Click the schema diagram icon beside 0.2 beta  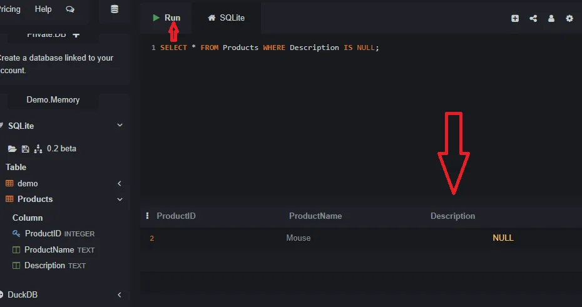point(38,149)
